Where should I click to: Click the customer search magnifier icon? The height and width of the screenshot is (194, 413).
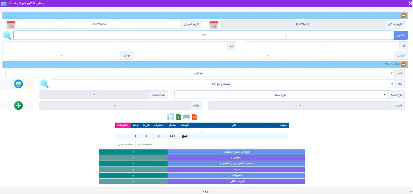(x=7, y=36)
